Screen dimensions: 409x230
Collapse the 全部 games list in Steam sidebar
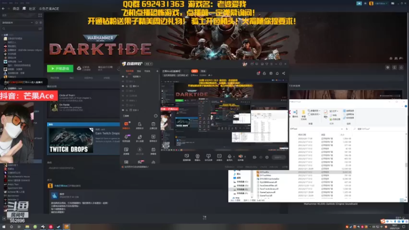click(x=3, y=35)
